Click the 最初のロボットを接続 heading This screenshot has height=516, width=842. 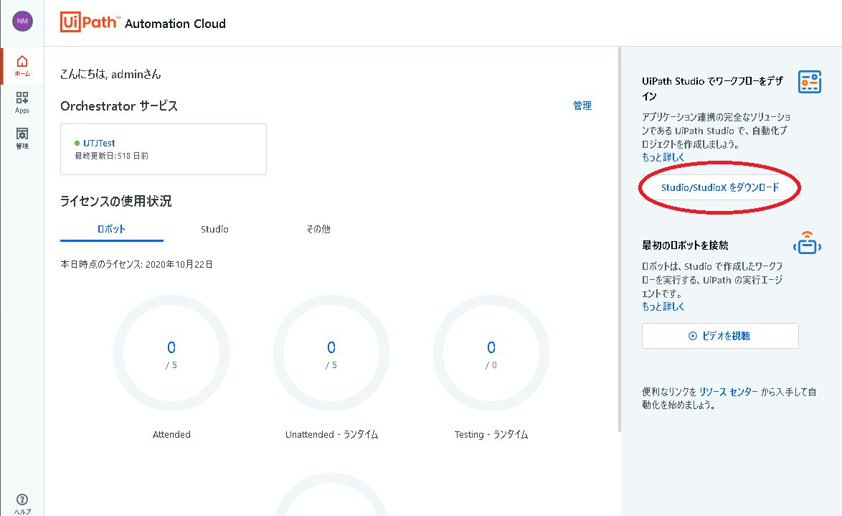[685, 245]
